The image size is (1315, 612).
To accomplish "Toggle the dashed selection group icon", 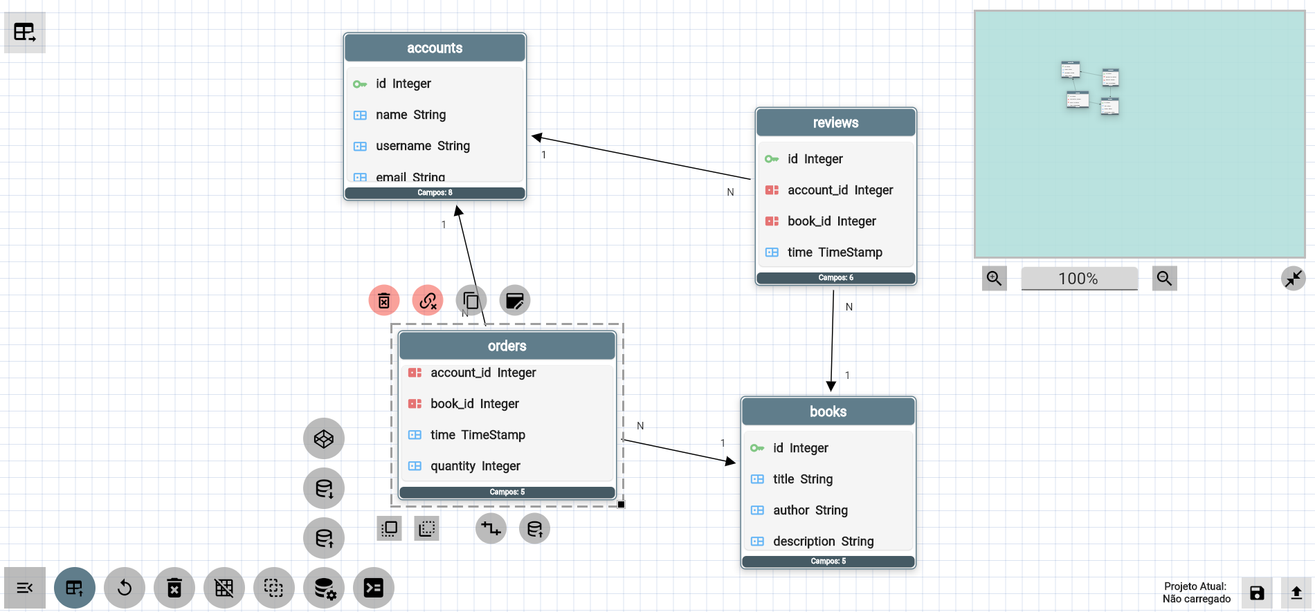I will click(x=274, y=588).
